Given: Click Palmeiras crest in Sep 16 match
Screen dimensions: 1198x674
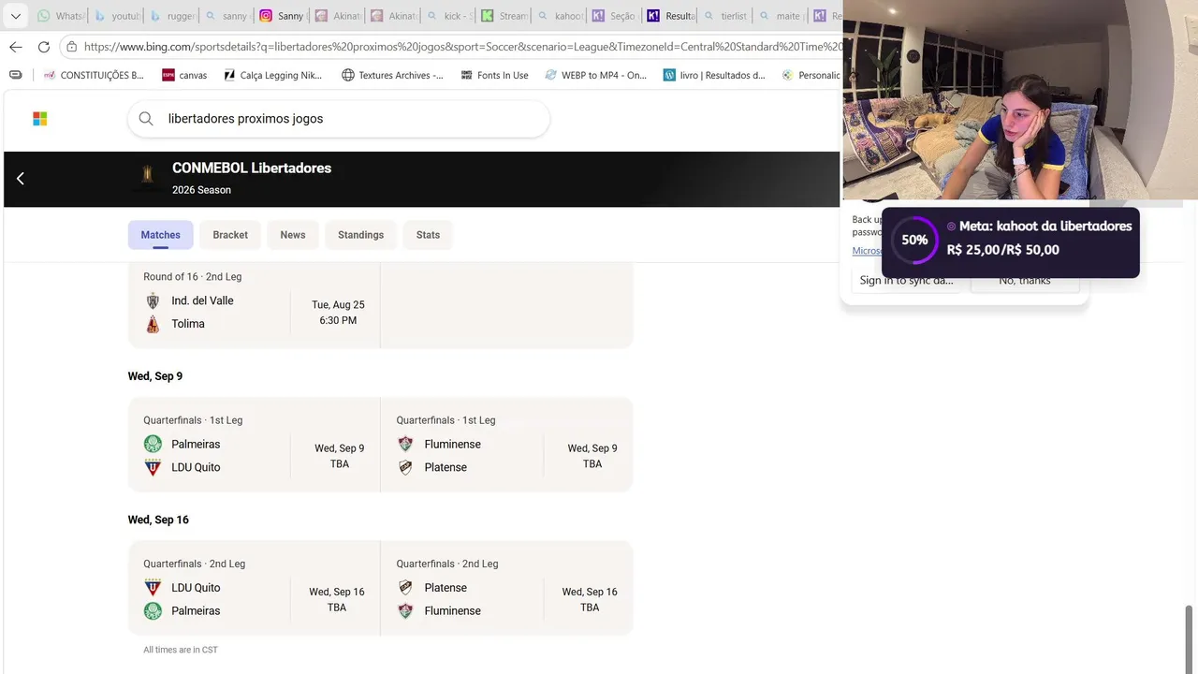Looking at the screenshot, I should click(x=153, y=611).
